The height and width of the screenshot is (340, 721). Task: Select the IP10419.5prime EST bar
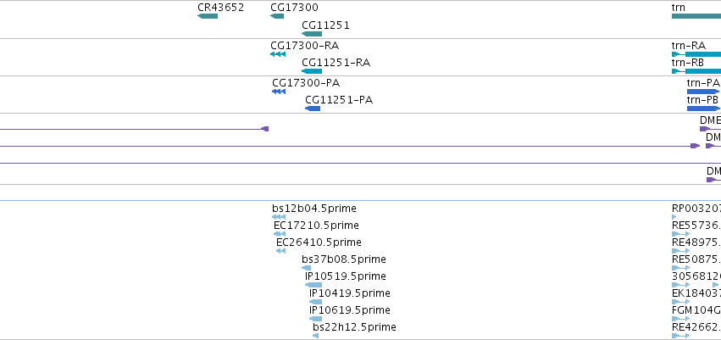point(315,302)
